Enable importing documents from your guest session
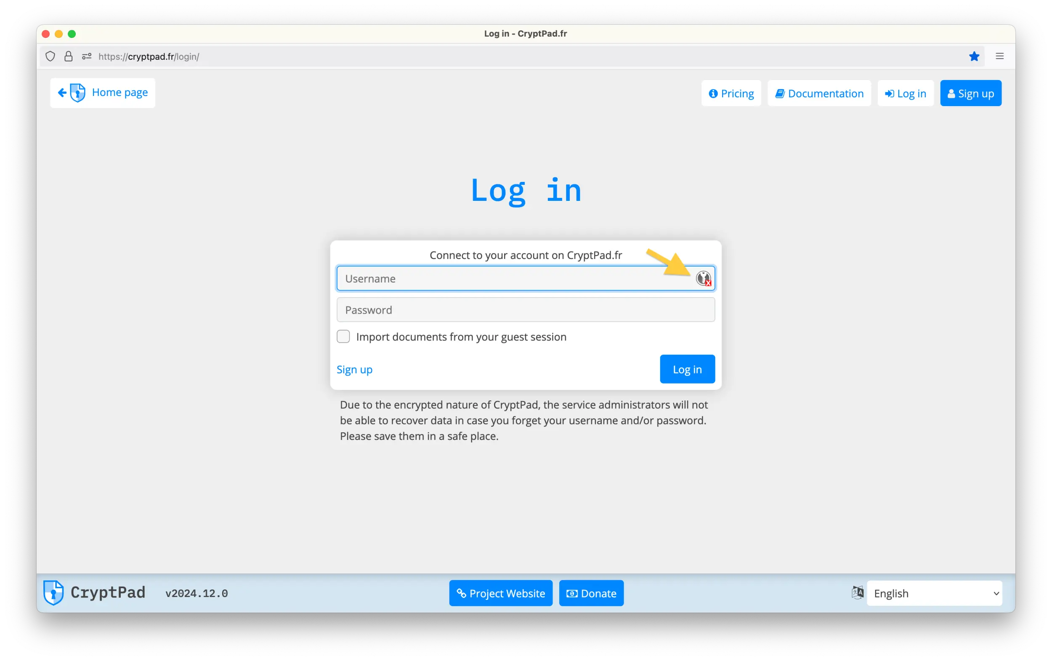1052x661 pixels. click(x=343, y=336)
